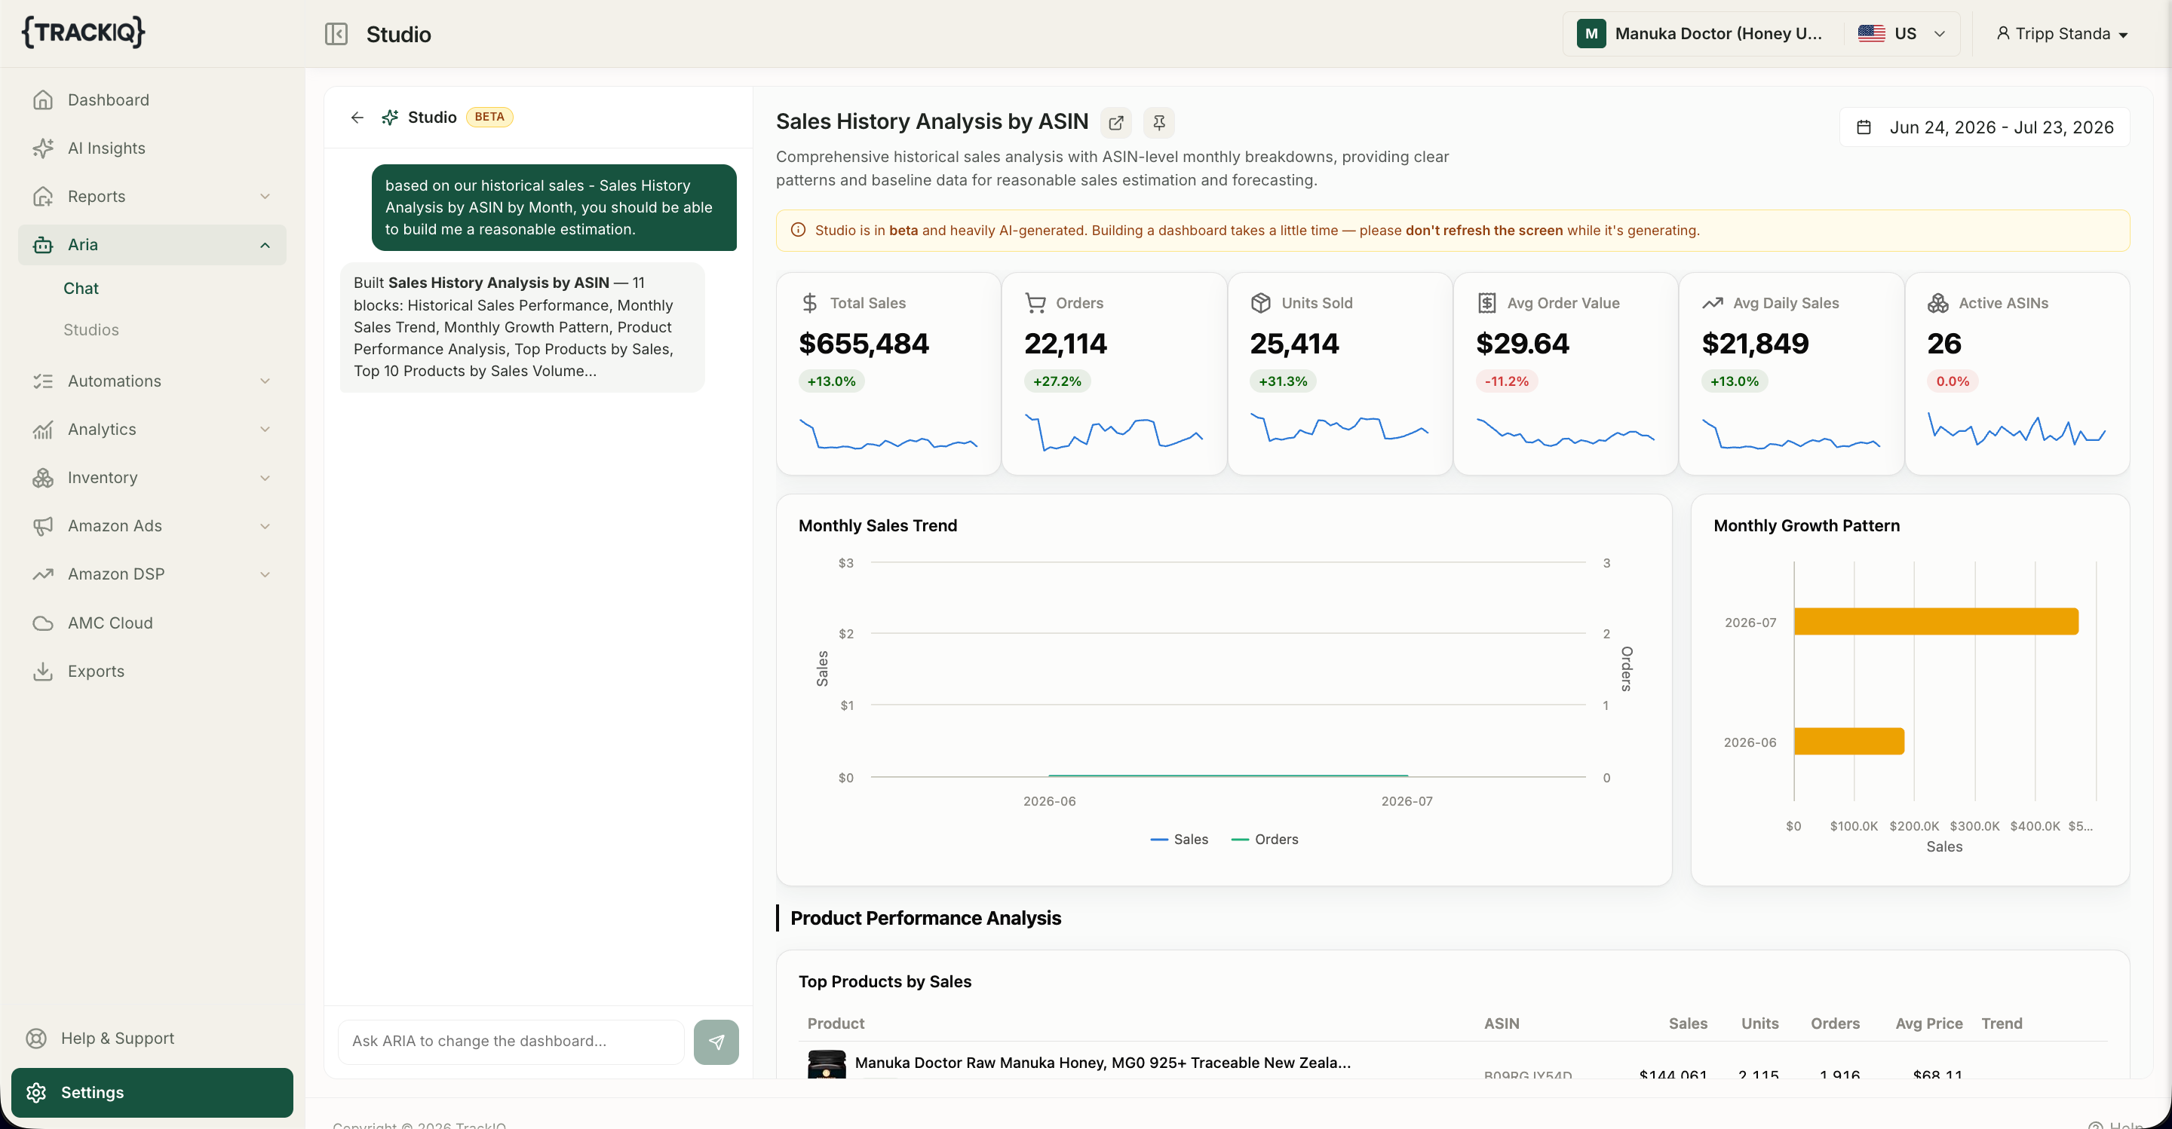Open Settings at sidebar bottom
The width and height of the screenshot is (2172, 1129).
(152, 1092)
